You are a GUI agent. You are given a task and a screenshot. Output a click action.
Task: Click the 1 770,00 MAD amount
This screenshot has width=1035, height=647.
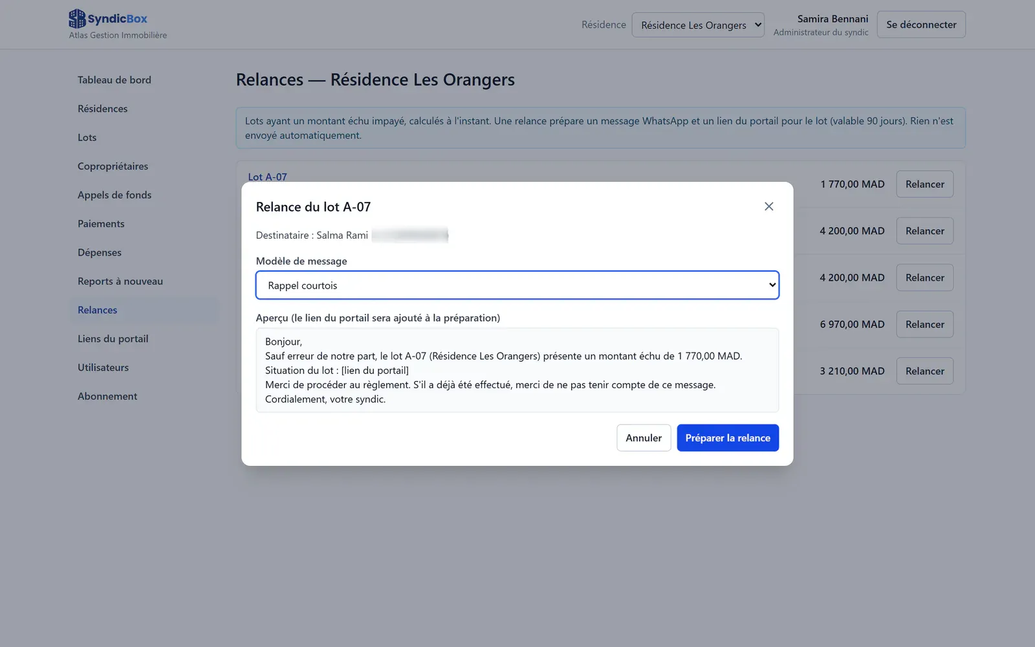tap(852, 184)
